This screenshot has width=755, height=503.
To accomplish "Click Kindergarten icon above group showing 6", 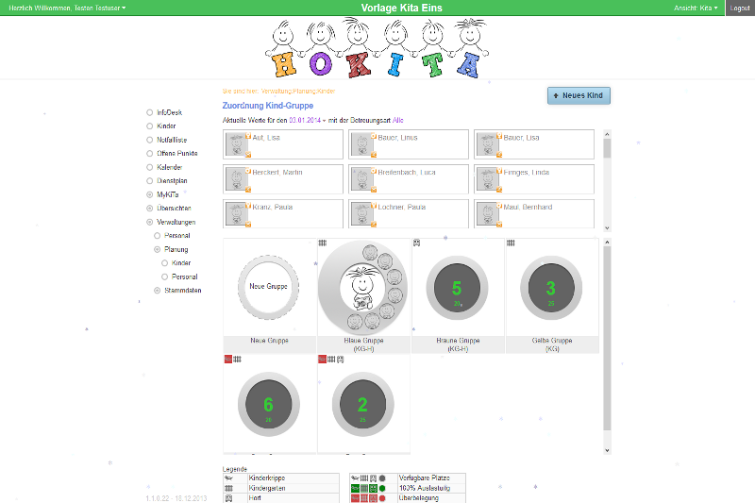I will coord(237,359).
